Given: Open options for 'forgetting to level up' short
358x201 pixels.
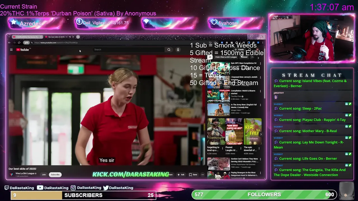Looking at the screenshot, I should click(223, 148).
